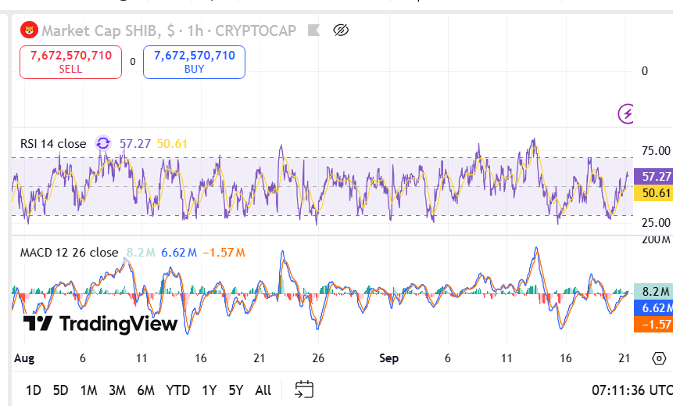Open time axis settings gear icon
673x406 pixels.
658,358
